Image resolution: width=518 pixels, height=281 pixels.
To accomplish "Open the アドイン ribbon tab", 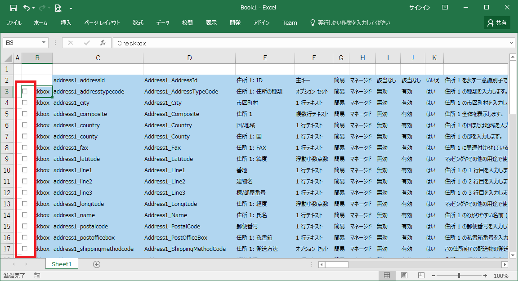I will click(x=261, y=23).
